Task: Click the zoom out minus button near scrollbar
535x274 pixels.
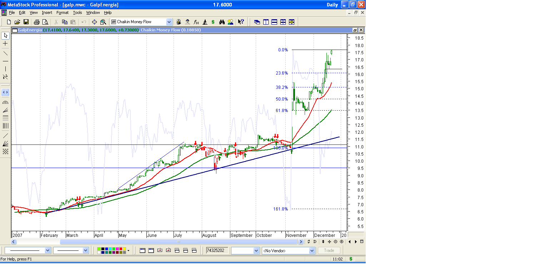Action: pyautogui.click(x=335, y=242)
